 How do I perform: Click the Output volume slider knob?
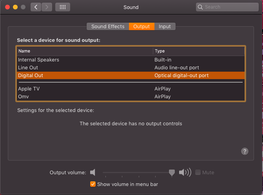pyautogui.click(x=172, y=172)
